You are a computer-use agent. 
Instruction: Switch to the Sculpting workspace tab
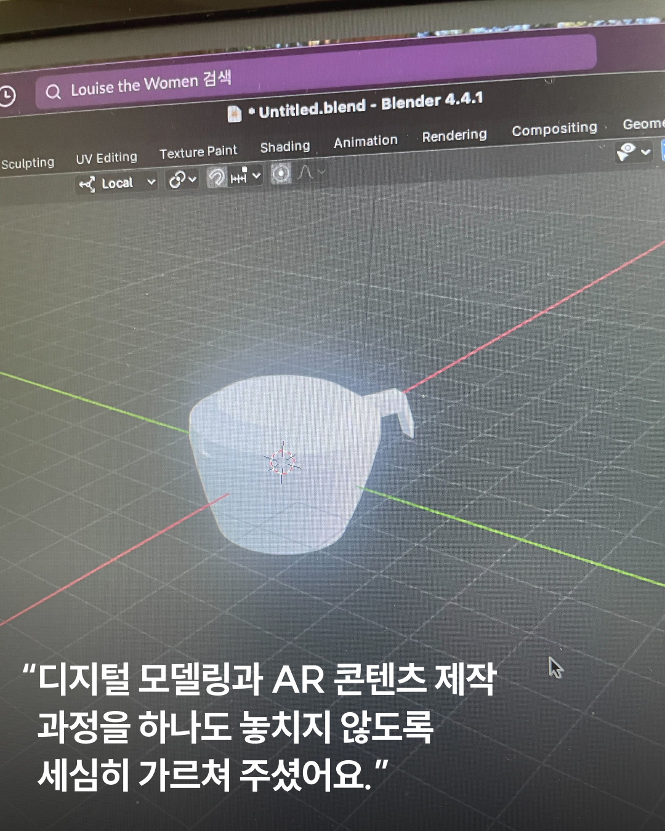(x=28, y=163)
